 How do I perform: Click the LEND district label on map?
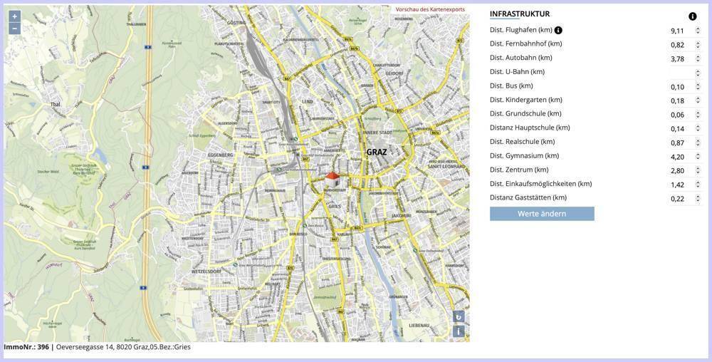pos(308,102)
